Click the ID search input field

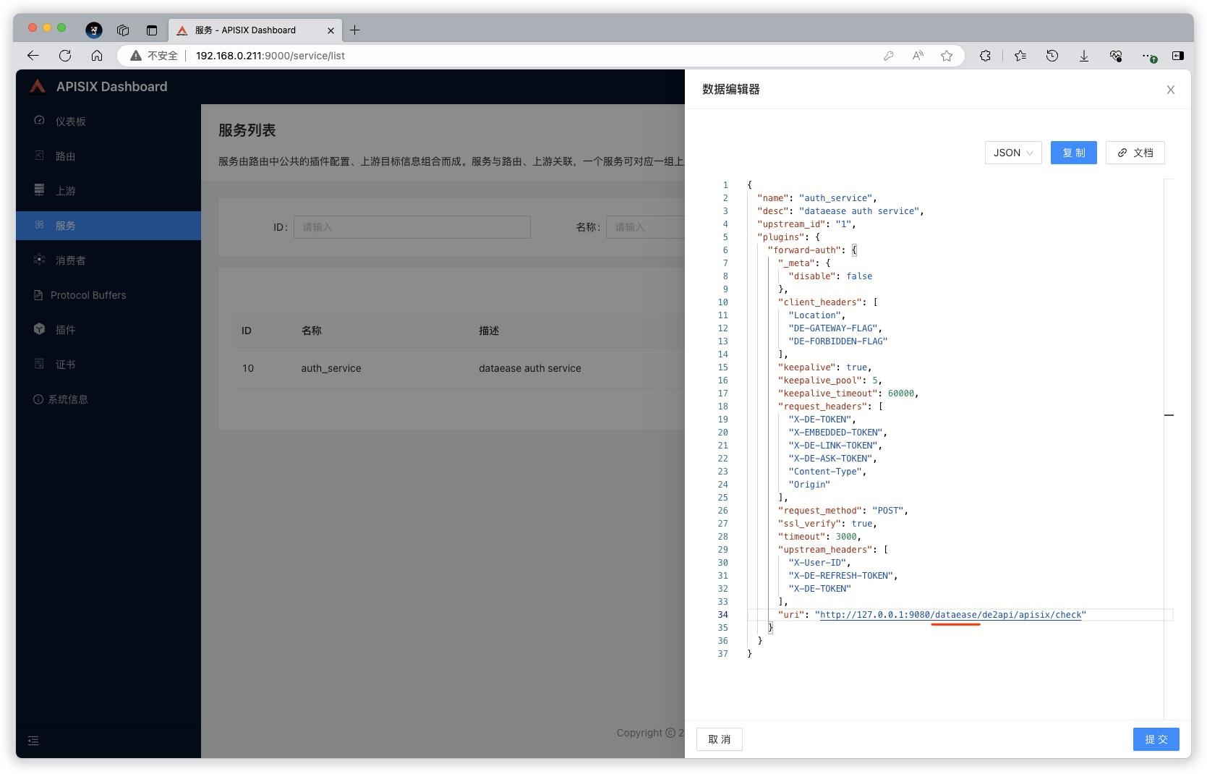(x=411, y=227)
